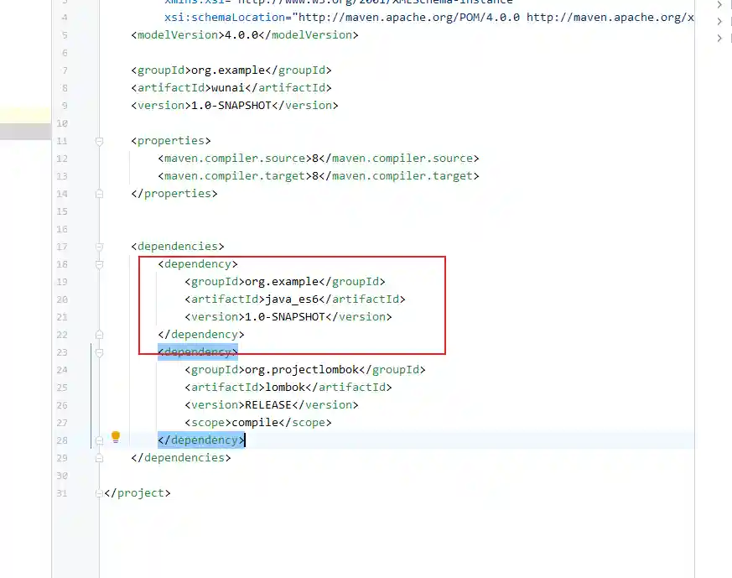The height and width of the screenshot is (578, 732).
Task: Click fold marker beside closing properties tag
Action: [99, 194]
